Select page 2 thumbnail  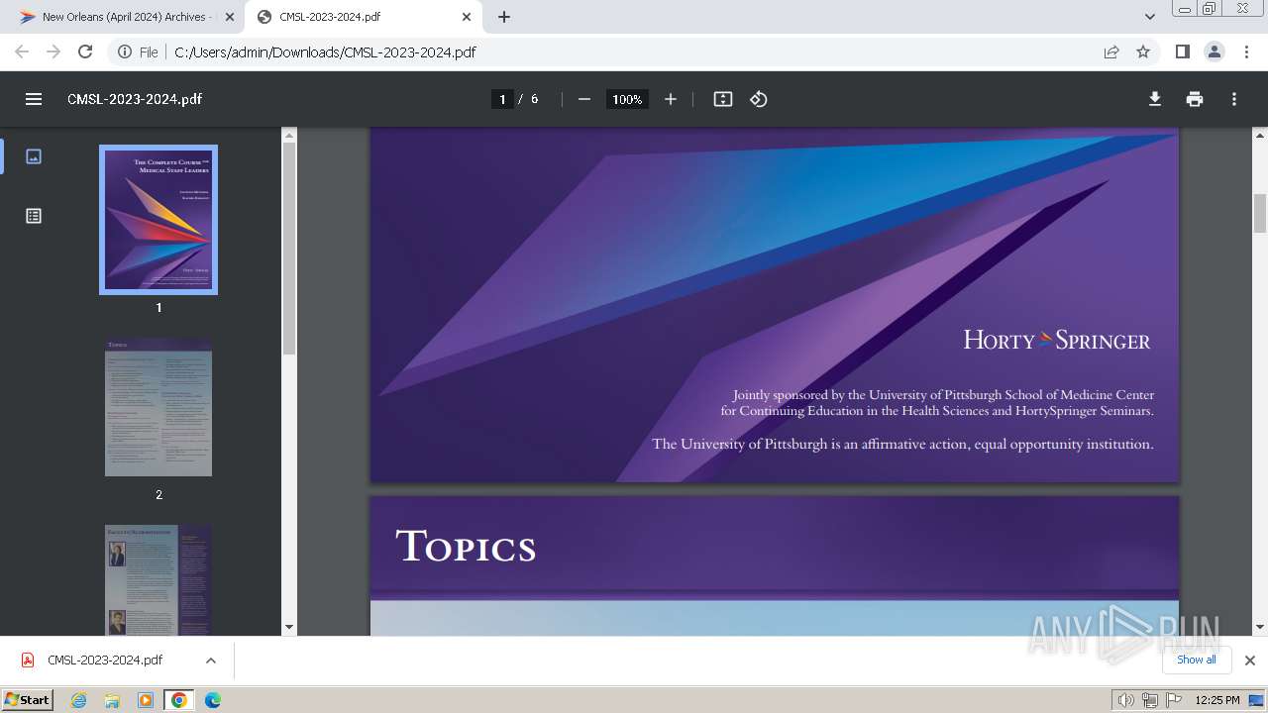coord(158,407)
